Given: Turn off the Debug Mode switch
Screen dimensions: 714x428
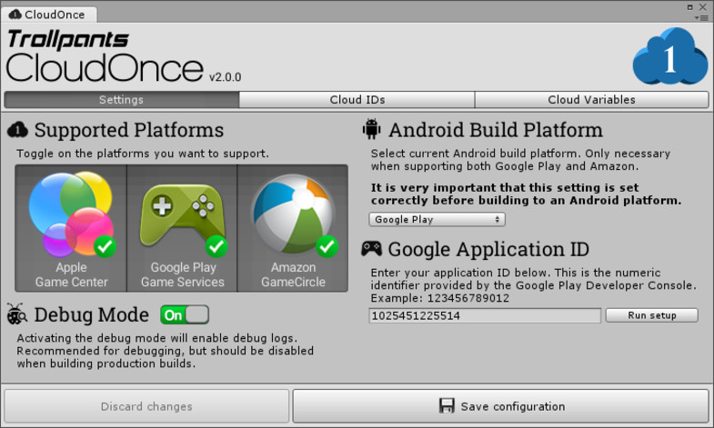Looking at the screenshot, I should 185,314.
